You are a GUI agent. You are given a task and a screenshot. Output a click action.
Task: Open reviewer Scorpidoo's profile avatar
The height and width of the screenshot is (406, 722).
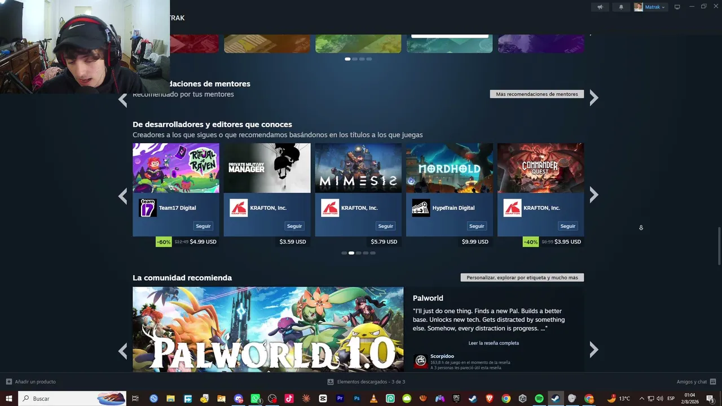[421, 361]
